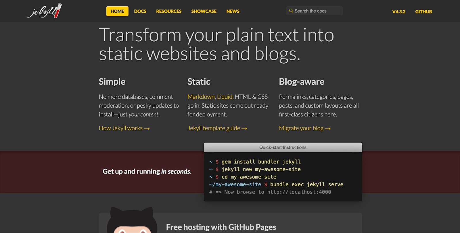Follow the Markdown link
Image resolution: width=460 pixels, height=233 pixels.
[201, 97]
